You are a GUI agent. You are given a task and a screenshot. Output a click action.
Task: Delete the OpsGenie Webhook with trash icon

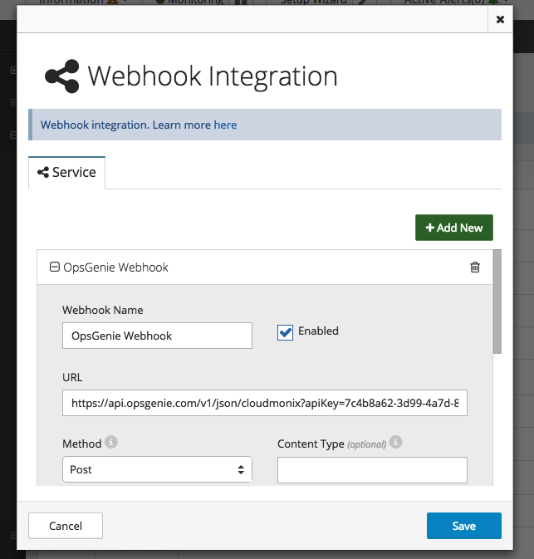click(x=475, y=267)
